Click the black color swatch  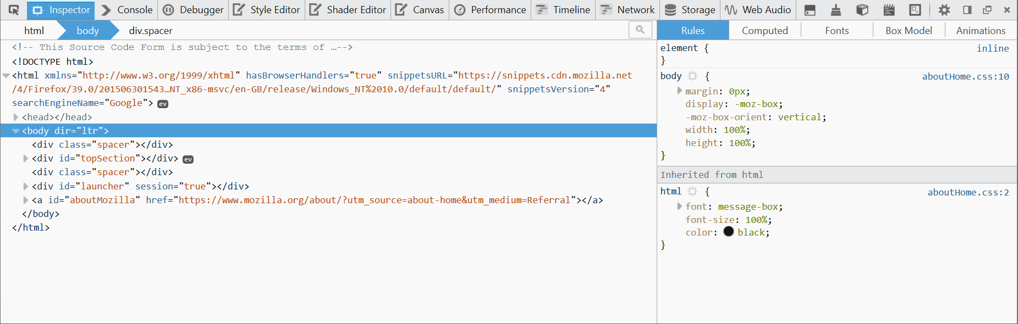point(729,232)
